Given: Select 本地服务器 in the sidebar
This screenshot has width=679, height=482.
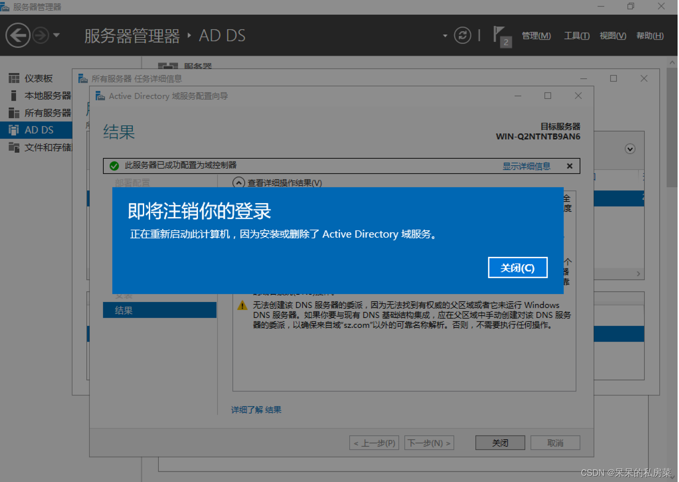Looking at the screenshot, I should 36,96.
